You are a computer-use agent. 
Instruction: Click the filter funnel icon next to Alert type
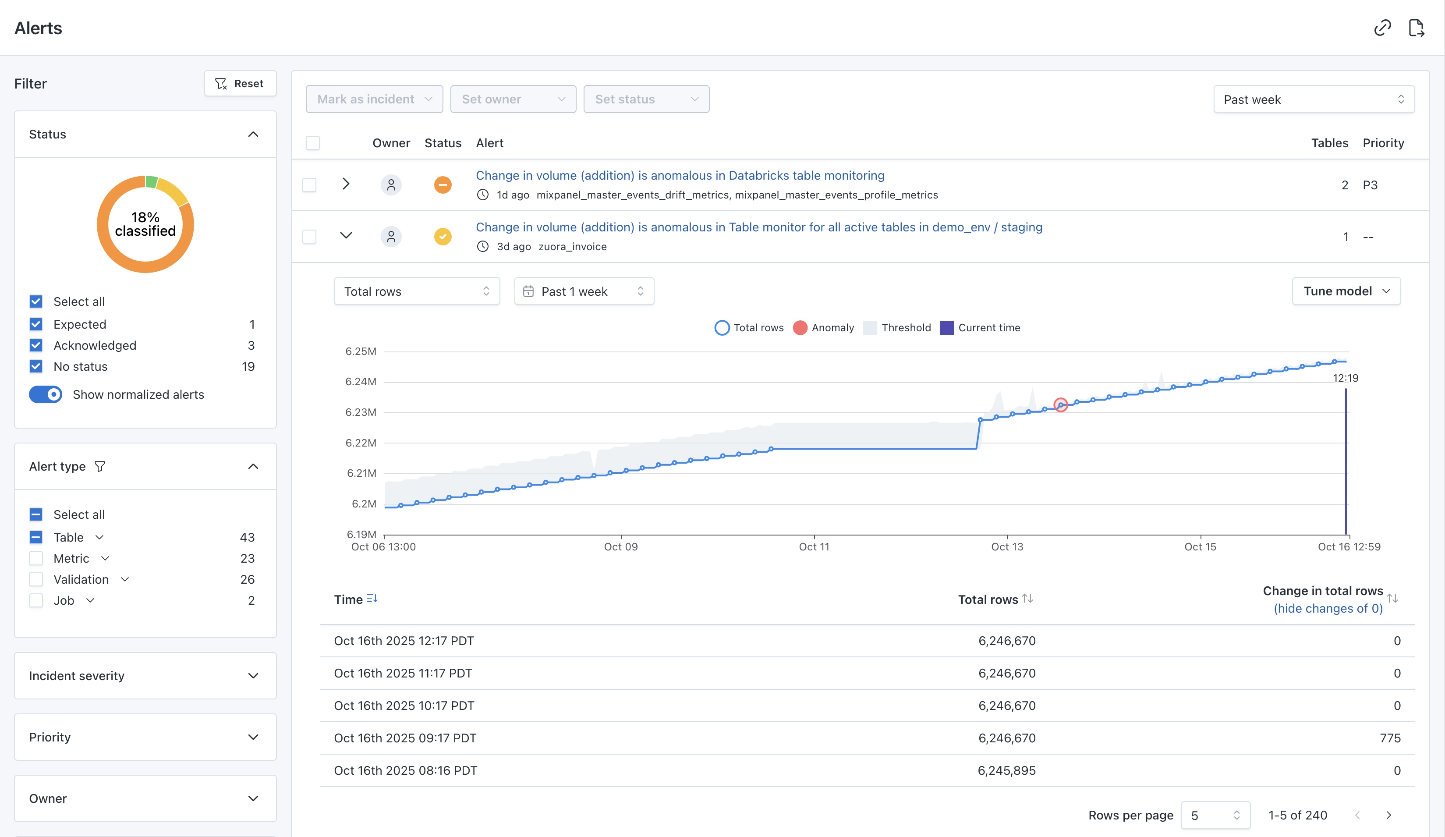point(100,466)
